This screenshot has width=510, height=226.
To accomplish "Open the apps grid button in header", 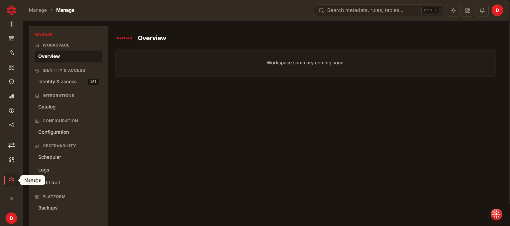I will [468, 10].
